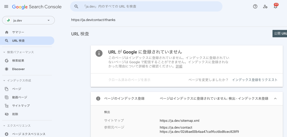The width and height of the screenshot is (287, 137).
Task: Collapse the 検索パフォーマンス section
Action: [4, 52]
